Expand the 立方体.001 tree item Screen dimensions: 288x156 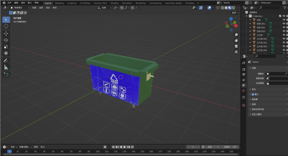tap(251, 39)
